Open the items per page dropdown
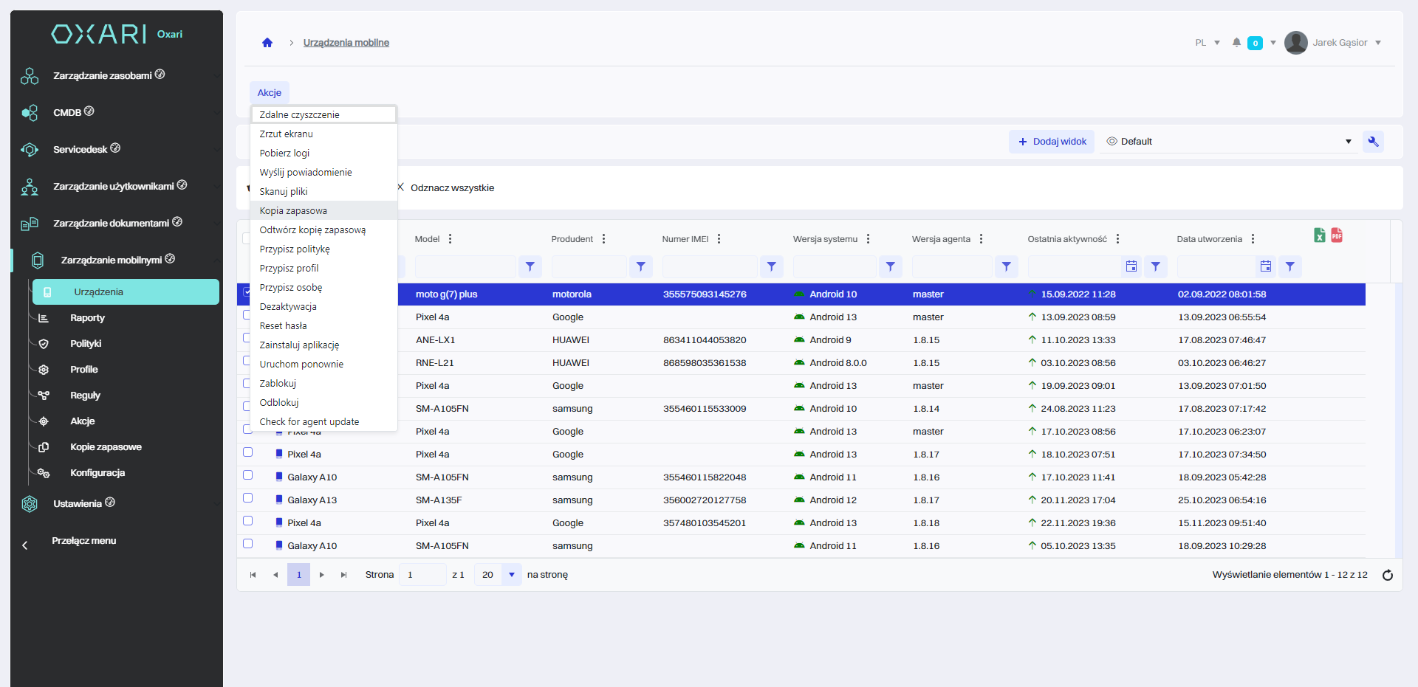 coord(511,575)
